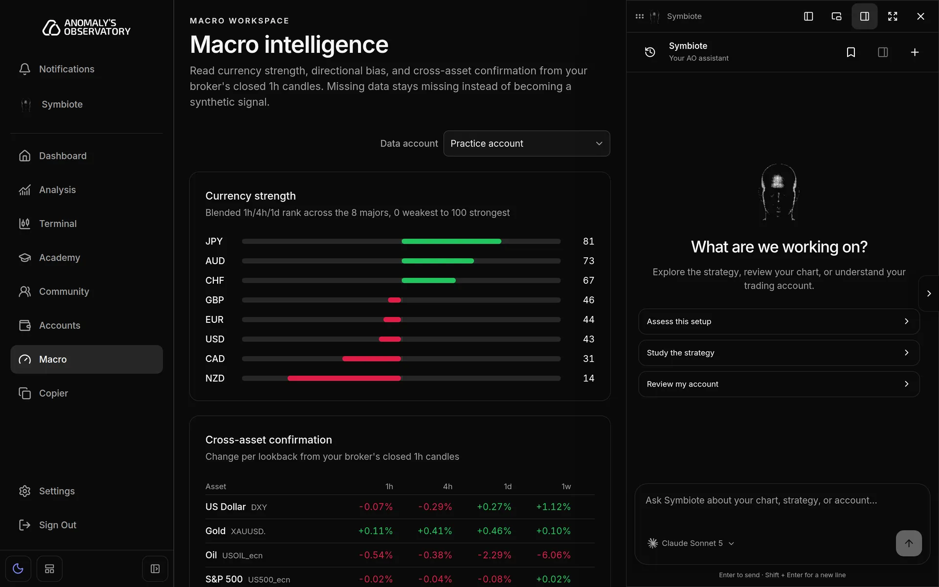Toggle the Symbiote side panel icon
939x587 pixels.
click(883, 52)
